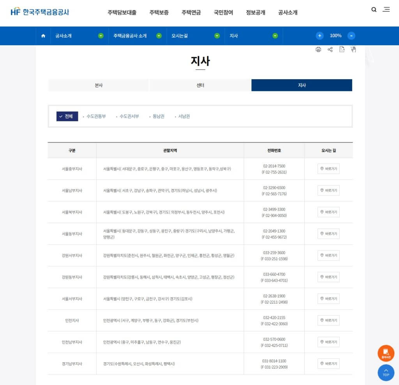Image resolution: width=399 pixels, height=385 pixels.
Task: Open the 지사 breadcrumb dropdown arrow
Action: pyautogui.click(x=275, y=35)
